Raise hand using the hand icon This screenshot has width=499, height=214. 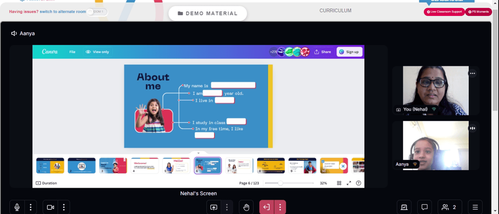tap(247, 208)
